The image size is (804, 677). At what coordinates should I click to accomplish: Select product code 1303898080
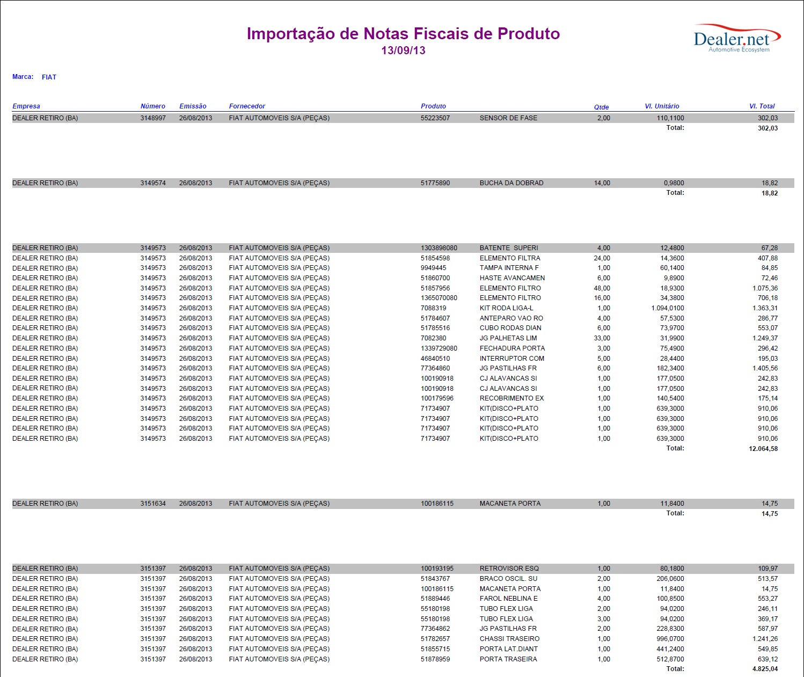click(x=439, y=248)
